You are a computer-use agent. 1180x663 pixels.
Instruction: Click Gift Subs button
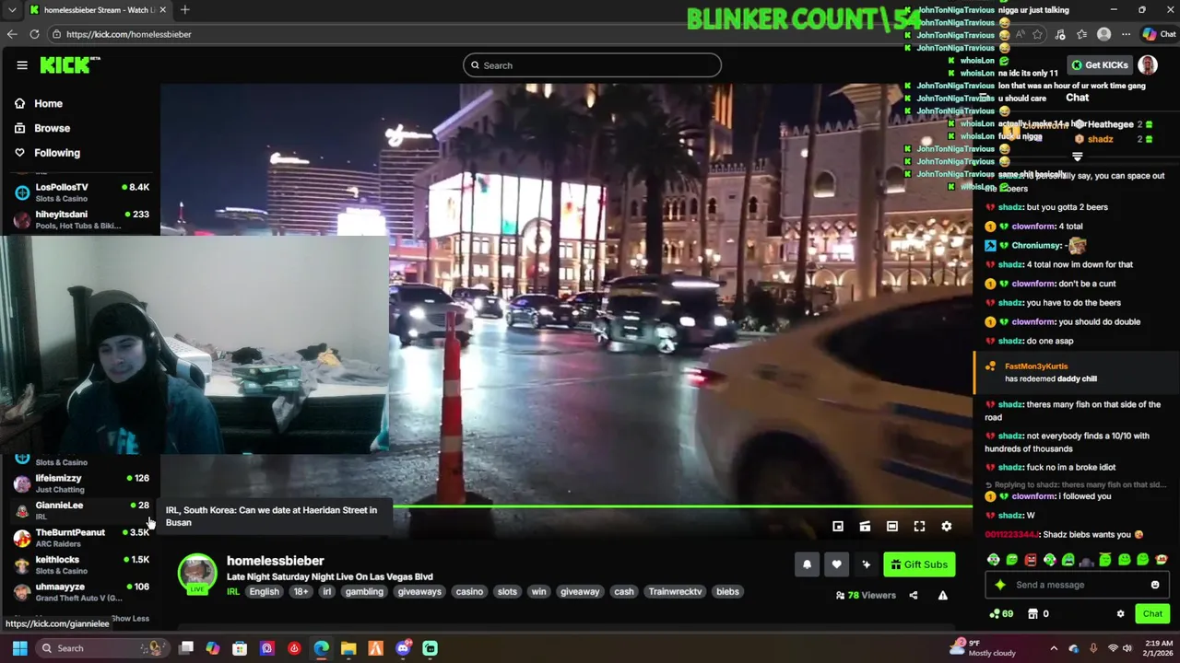918,564
